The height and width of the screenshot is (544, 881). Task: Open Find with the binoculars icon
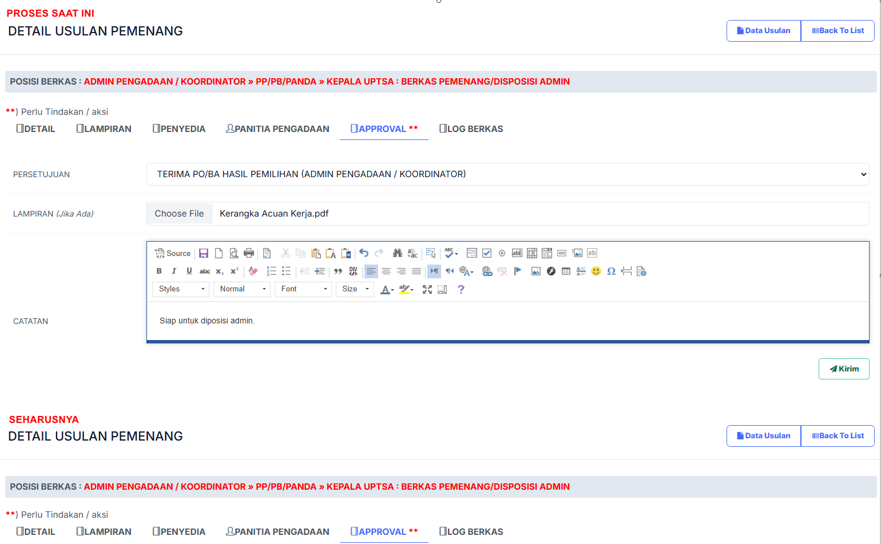coord(397,253)
